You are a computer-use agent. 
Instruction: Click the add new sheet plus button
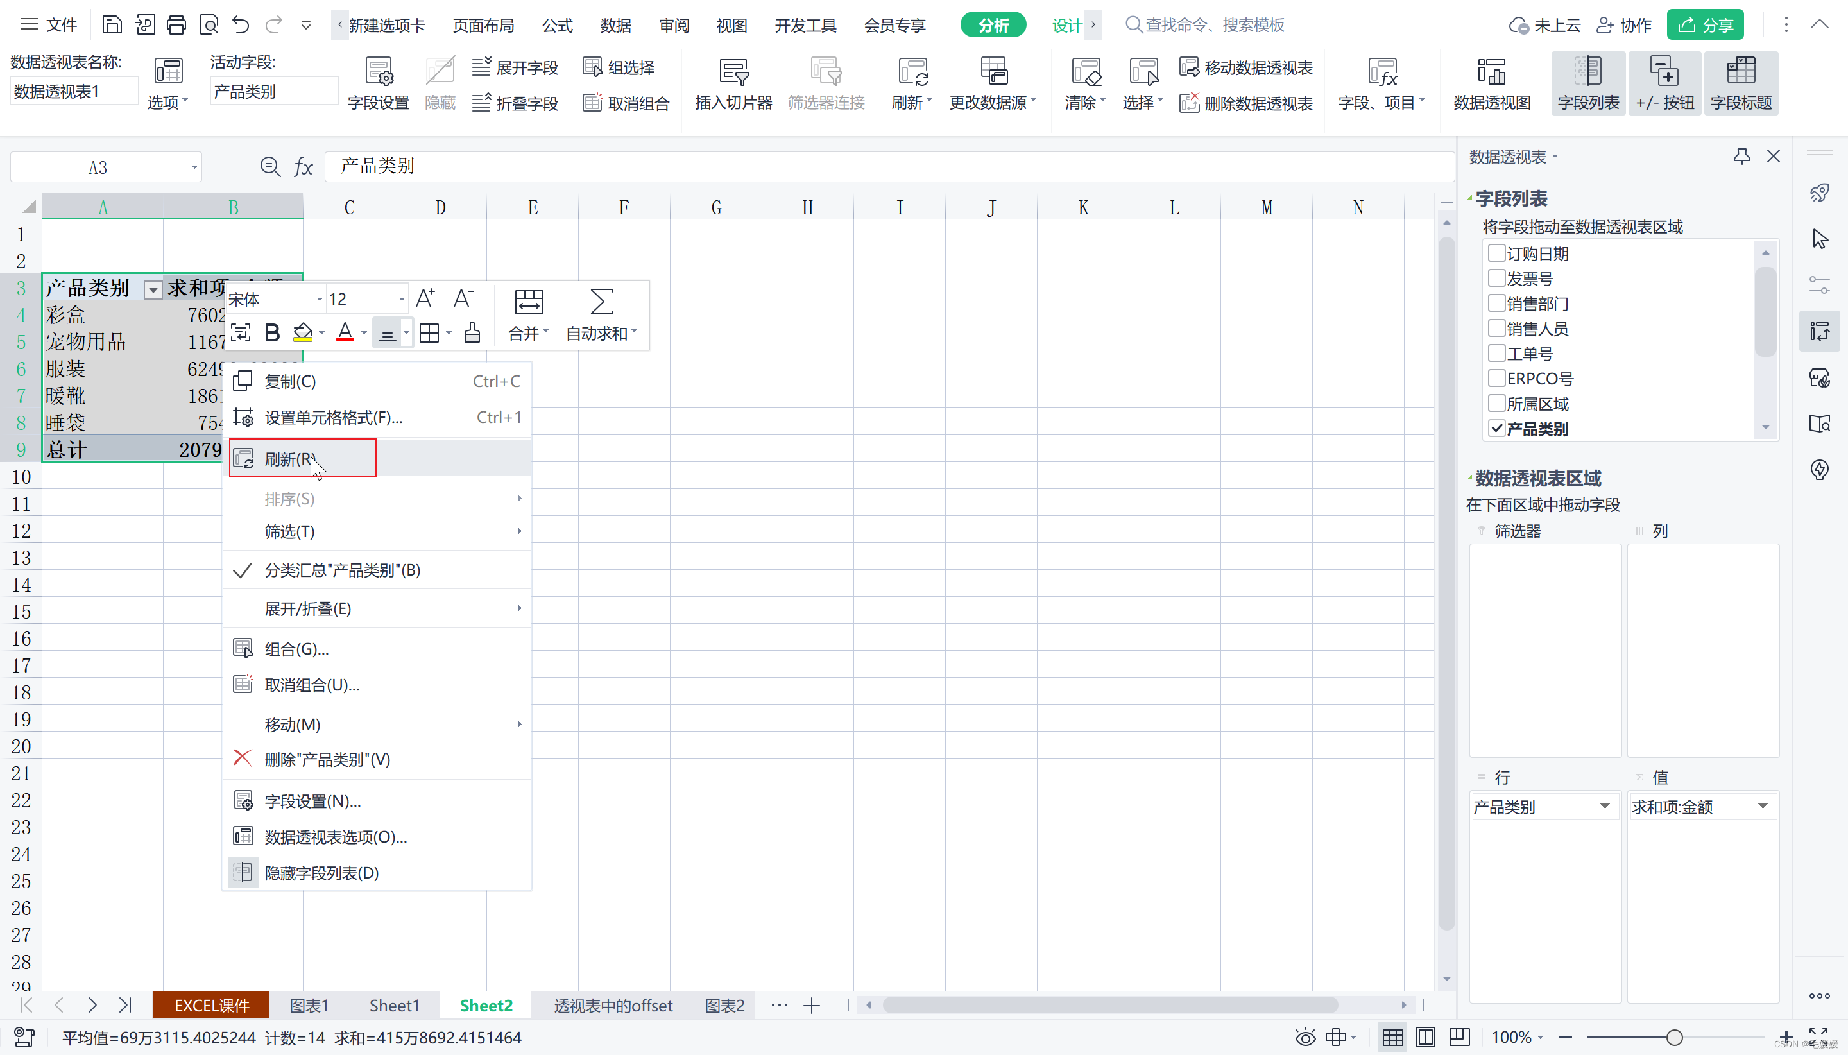[811, 1005]
